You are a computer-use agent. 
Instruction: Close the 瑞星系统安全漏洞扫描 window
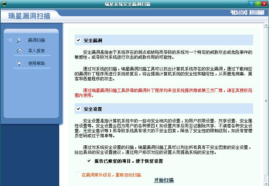pos(264,4)
